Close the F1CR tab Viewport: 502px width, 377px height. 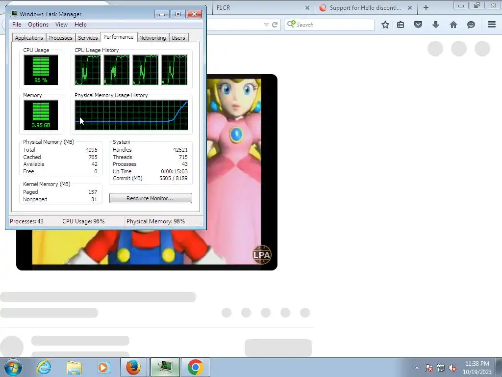[x=307, y=8]
